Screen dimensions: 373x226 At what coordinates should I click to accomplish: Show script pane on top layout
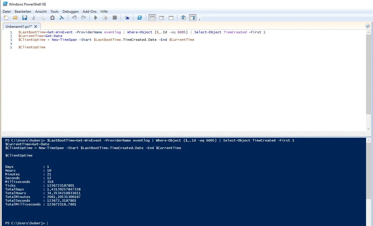[x=152, y=18]
